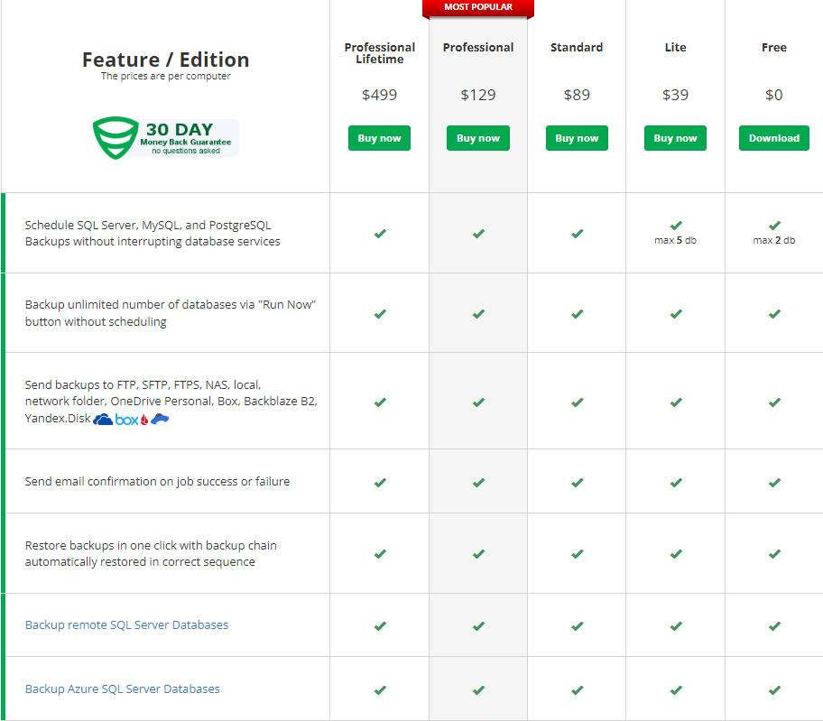
Task: Click Lite checkmark for scheduled backups row
Action: click(675, 225)
